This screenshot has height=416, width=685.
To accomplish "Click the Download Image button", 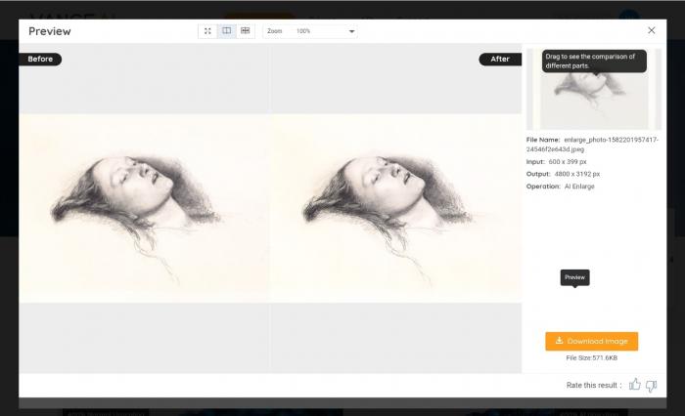I will click(591, 341).
